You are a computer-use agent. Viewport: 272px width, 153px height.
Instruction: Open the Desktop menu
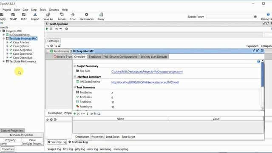pyautogui.click(x=54, y=10)
